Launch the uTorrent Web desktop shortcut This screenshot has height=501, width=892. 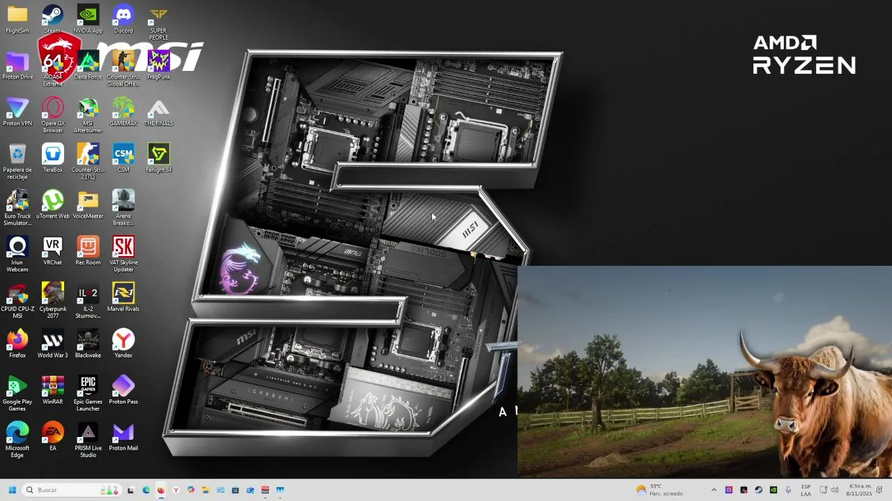click(x=53, y=205)
